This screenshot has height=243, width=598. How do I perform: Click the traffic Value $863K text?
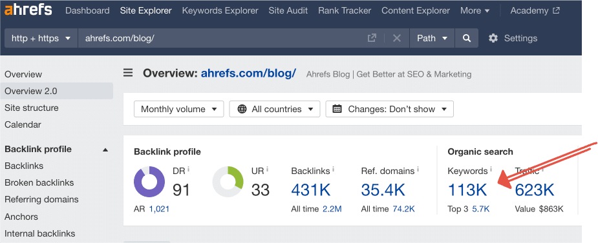coord(539,209)
